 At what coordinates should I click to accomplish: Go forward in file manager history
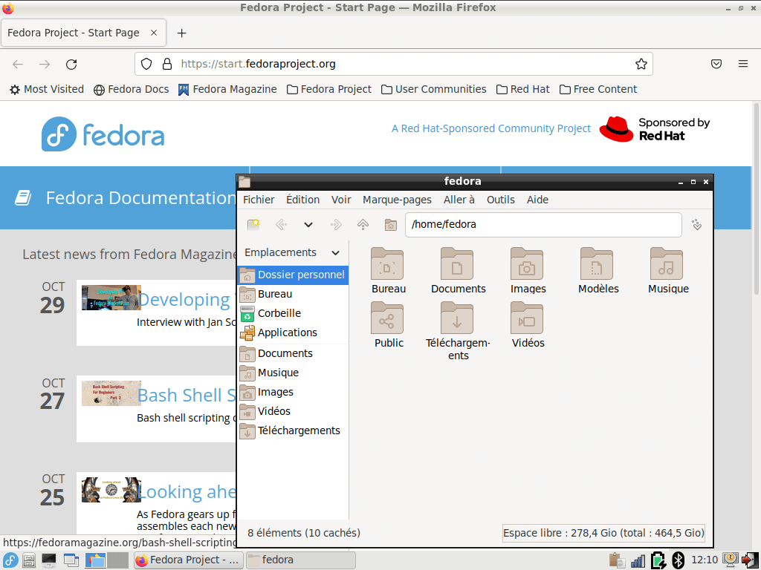pyautogui.click(x=336, y=224)
